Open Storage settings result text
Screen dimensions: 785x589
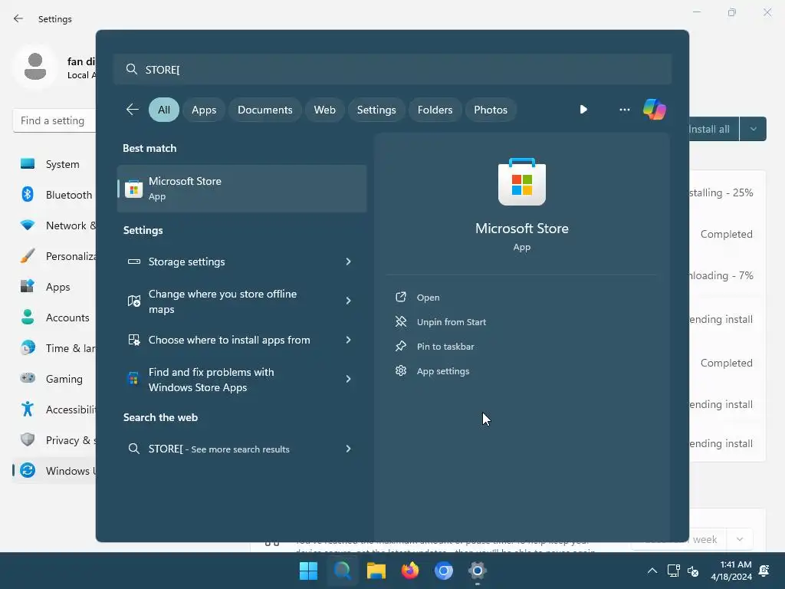click(187, 262)
